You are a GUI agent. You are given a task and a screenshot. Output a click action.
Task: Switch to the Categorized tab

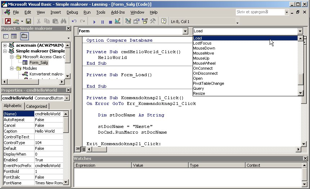[36, 106]
